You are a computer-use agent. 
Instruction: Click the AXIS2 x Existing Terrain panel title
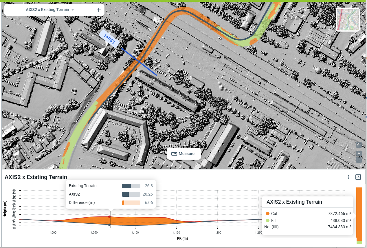[36, 177]
